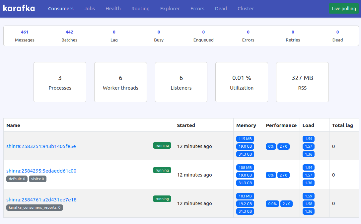Click the Lag counter value
The width and height of the screenshot is (361, 224).
114,32
